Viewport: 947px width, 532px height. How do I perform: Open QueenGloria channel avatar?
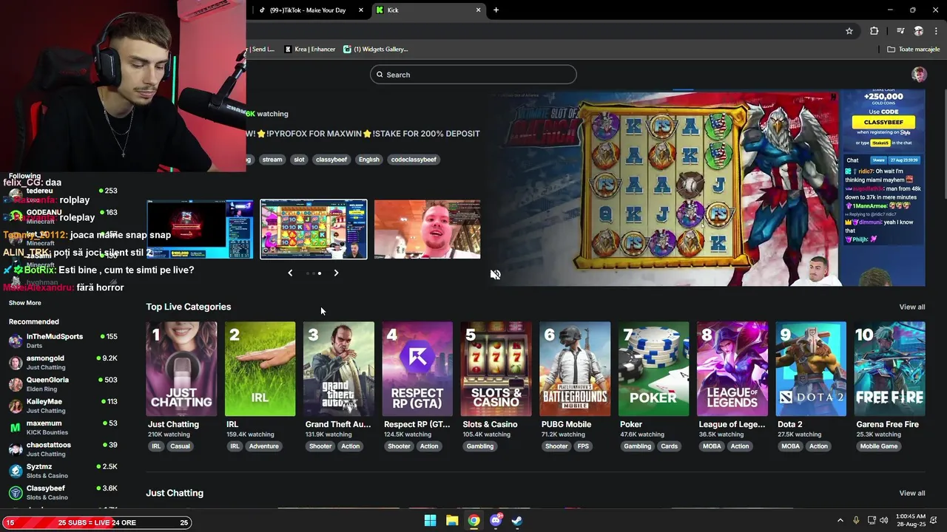[15, 385]
